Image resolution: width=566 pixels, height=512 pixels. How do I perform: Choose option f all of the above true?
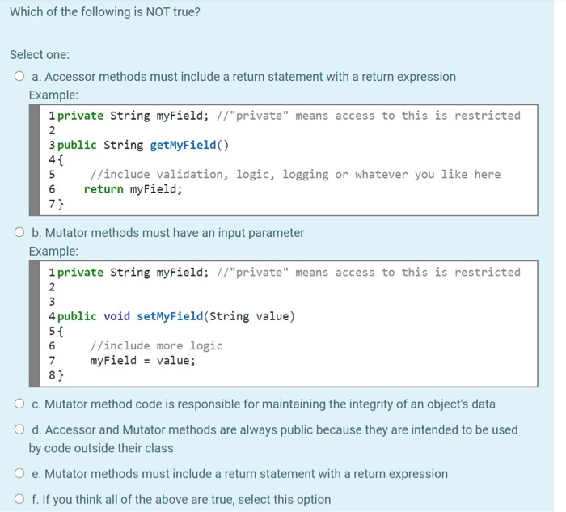[x=19, y=499]
